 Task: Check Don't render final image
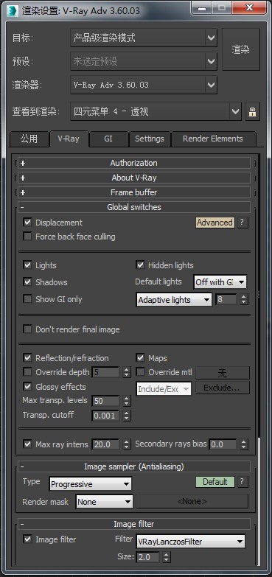pyautogui.click(x=27, y=329)
